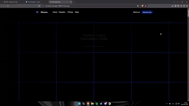189x106 pixels.
Task: Show hidden system tray icons chevron
Action: coord(167,104)
